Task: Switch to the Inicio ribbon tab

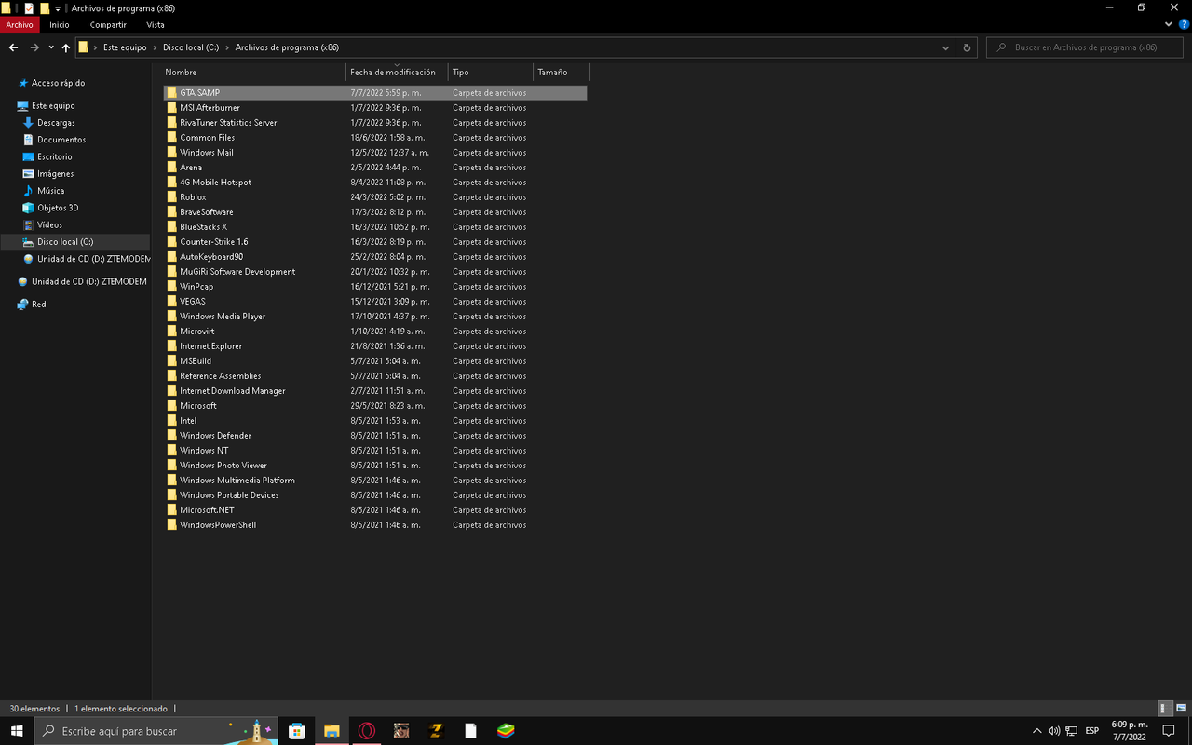Action: [x=60, y=25]
